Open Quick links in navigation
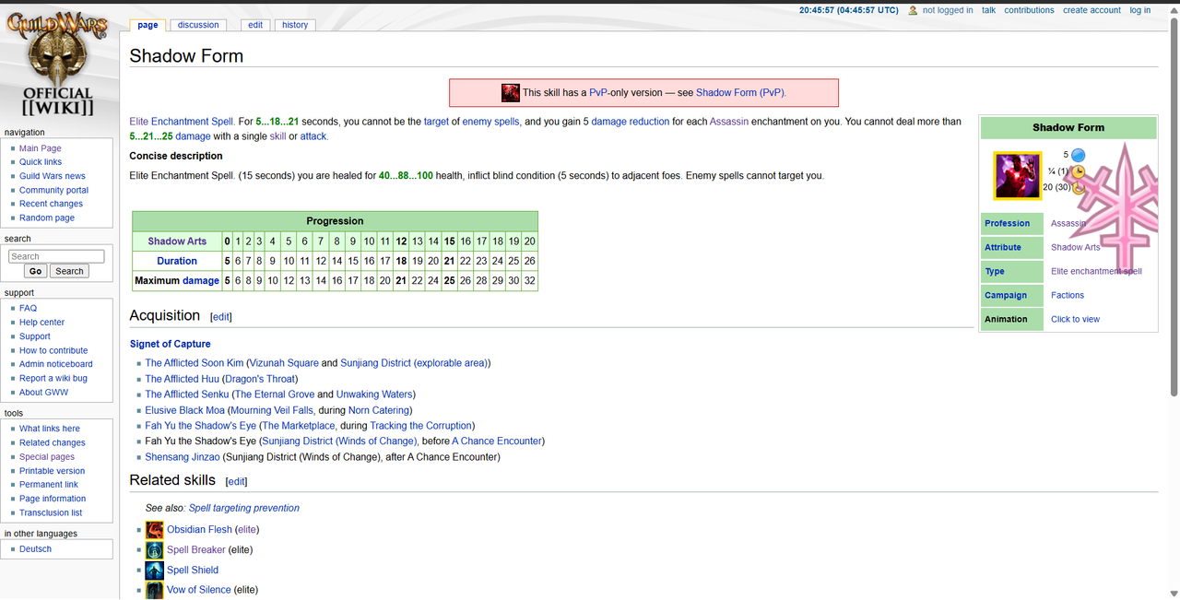Viewport: 1180px width, 600px height. 41,162
